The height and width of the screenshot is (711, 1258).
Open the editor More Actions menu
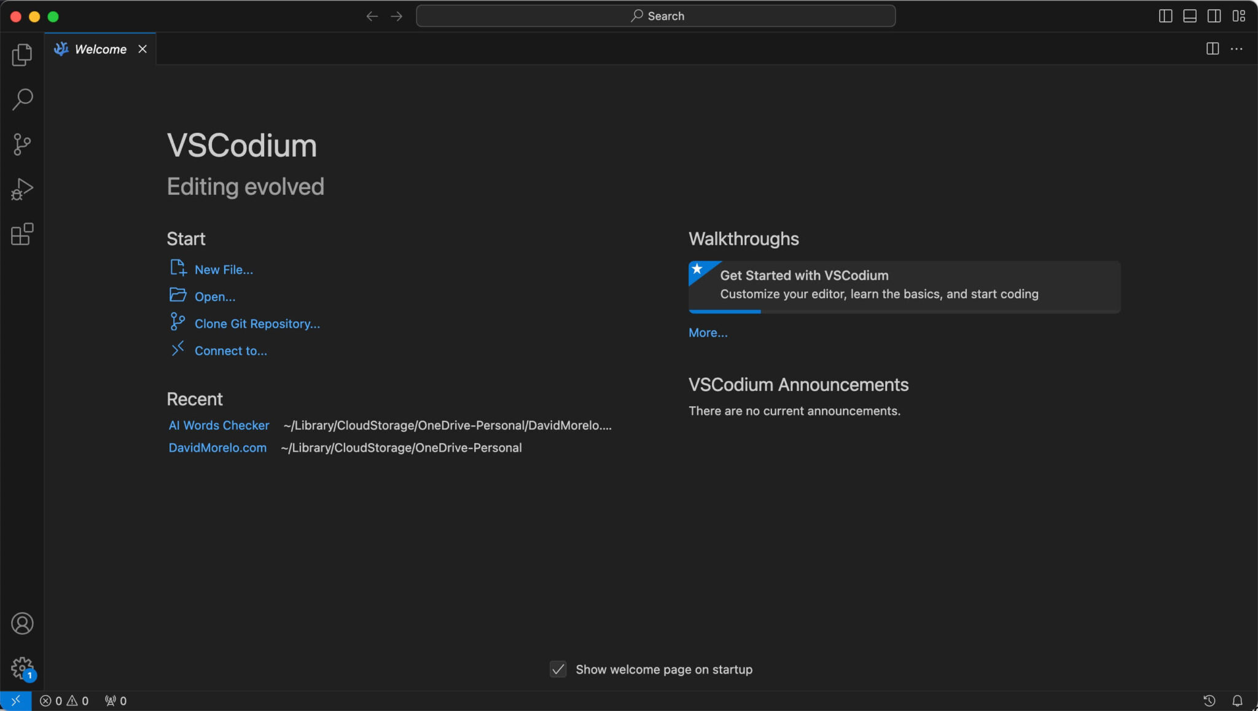(1238, 49)
